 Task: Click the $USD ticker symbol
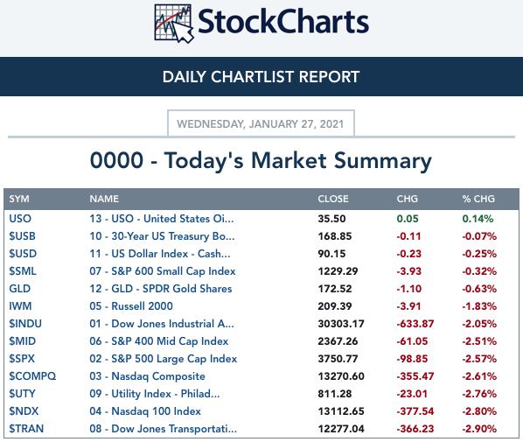pos(23,254)
